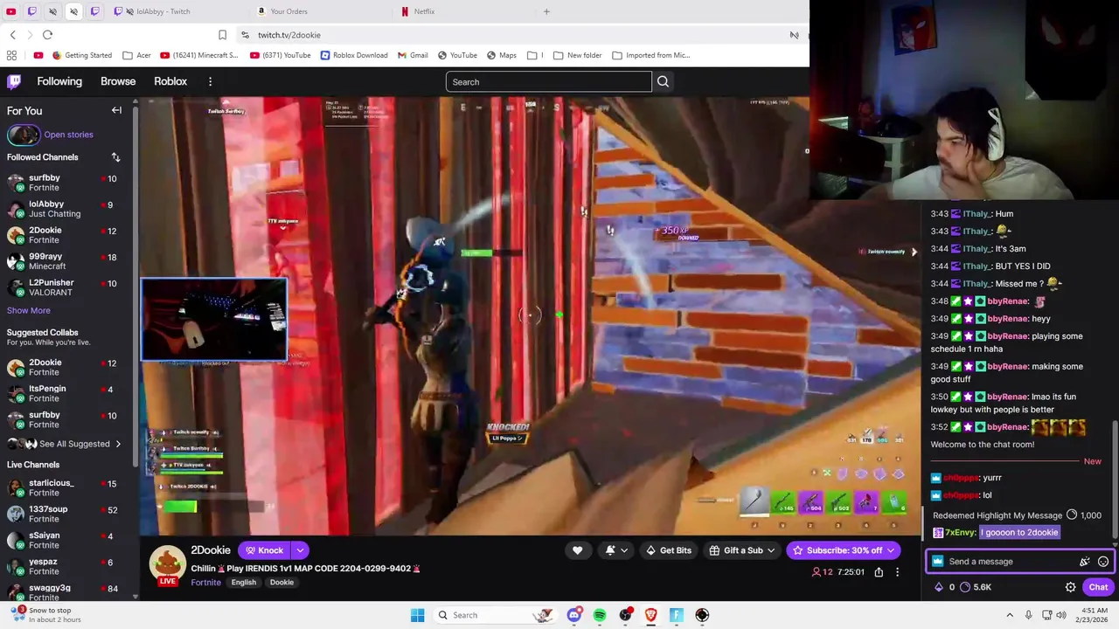Open chat settings gear
1119x629 pixels.
pyautogui.click(x=1070, y=587)
